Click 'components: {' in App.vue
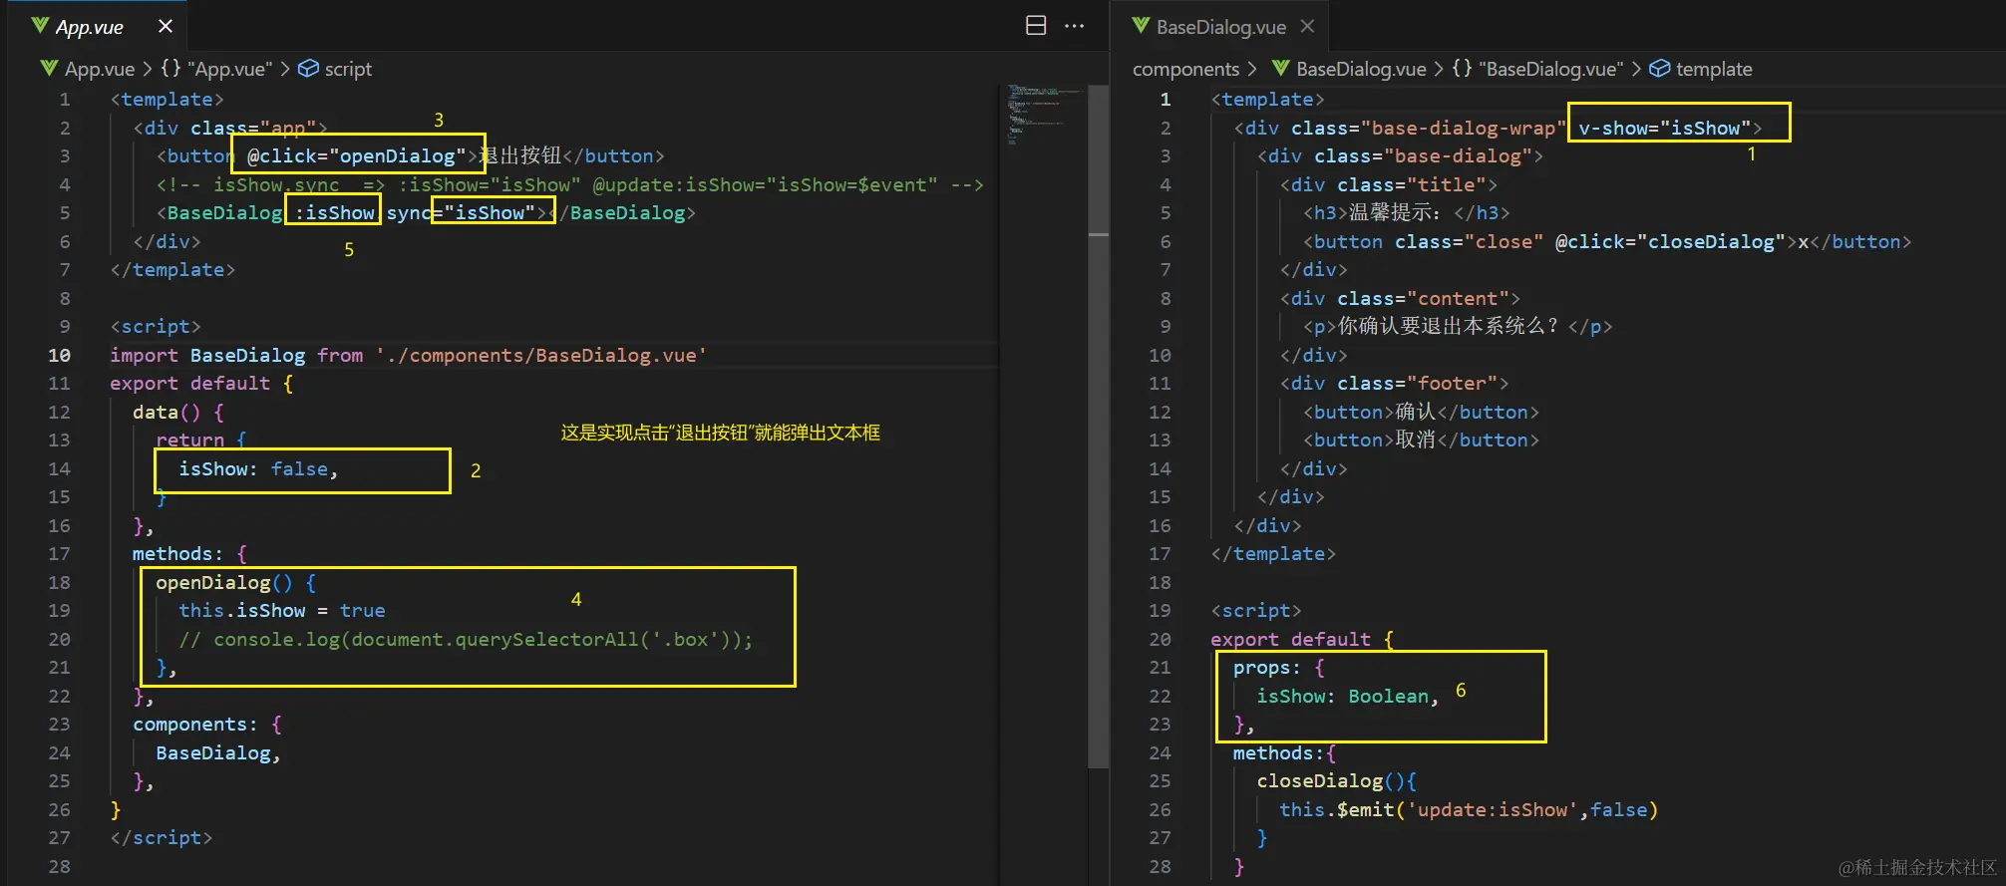The height and width of the screenshot is (886, 2006). pos(207,725)
